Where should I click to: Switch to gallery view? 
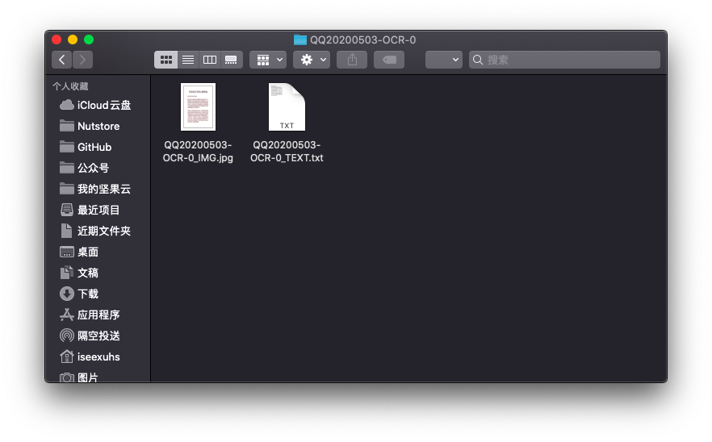pos(231,60)
